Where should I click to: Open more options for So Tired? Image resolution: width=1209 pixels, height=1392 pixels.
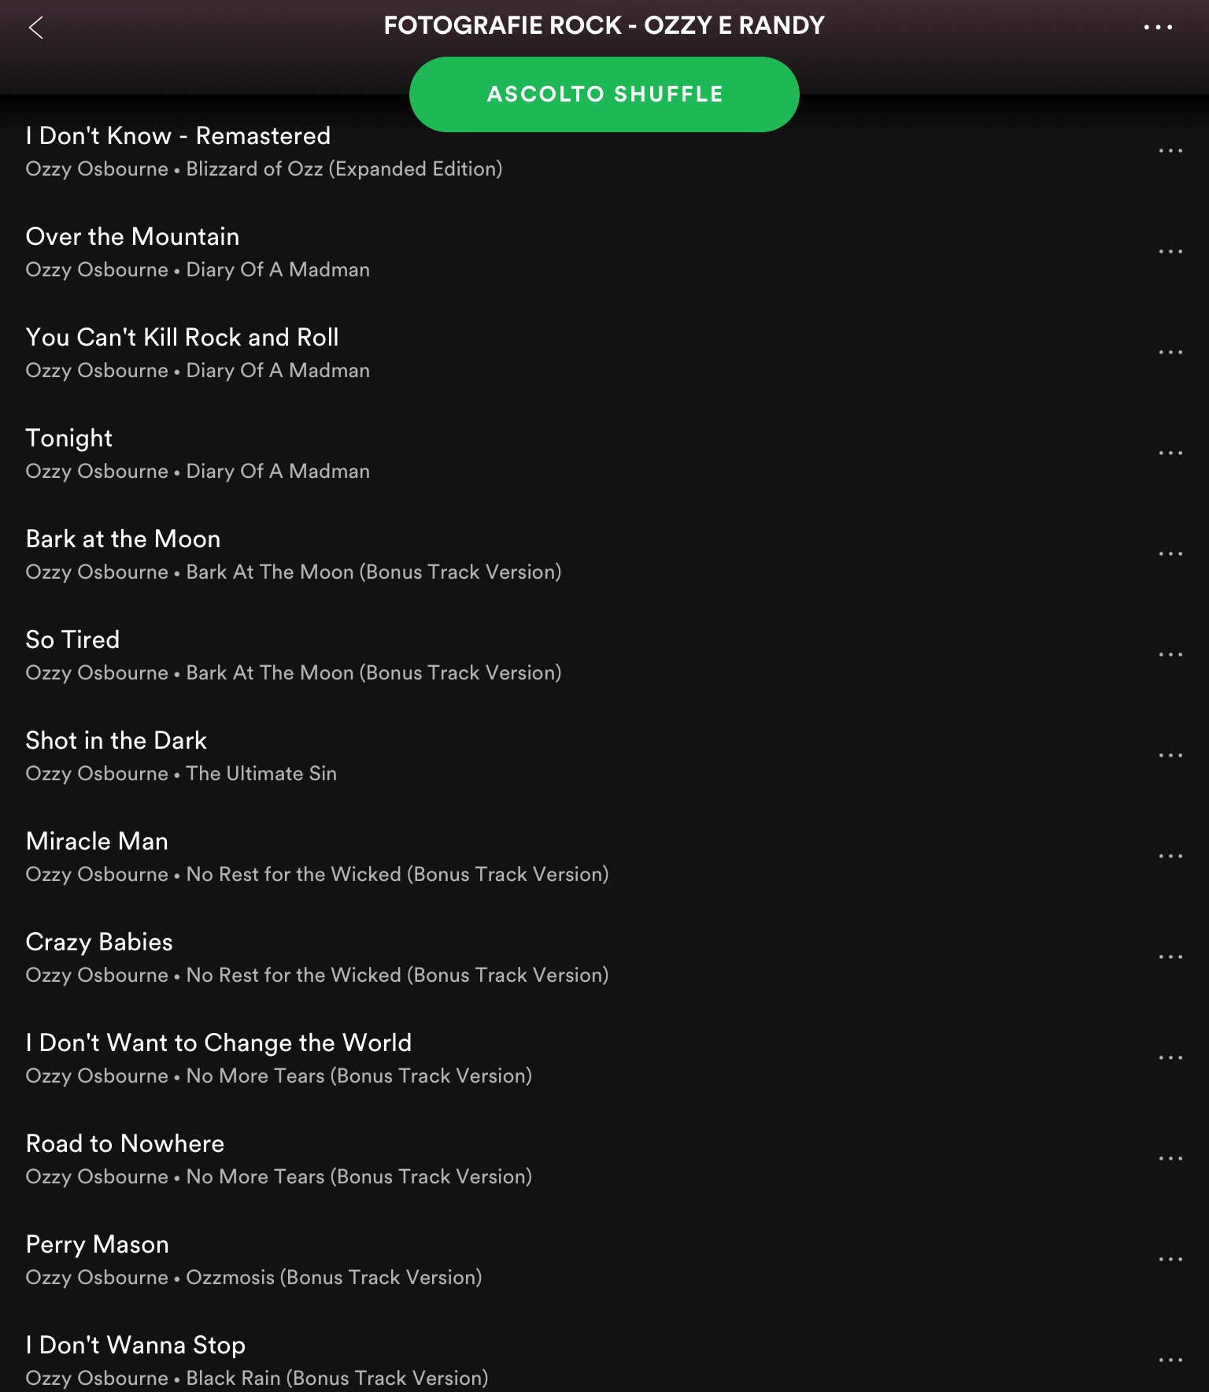pos(1170,655)
